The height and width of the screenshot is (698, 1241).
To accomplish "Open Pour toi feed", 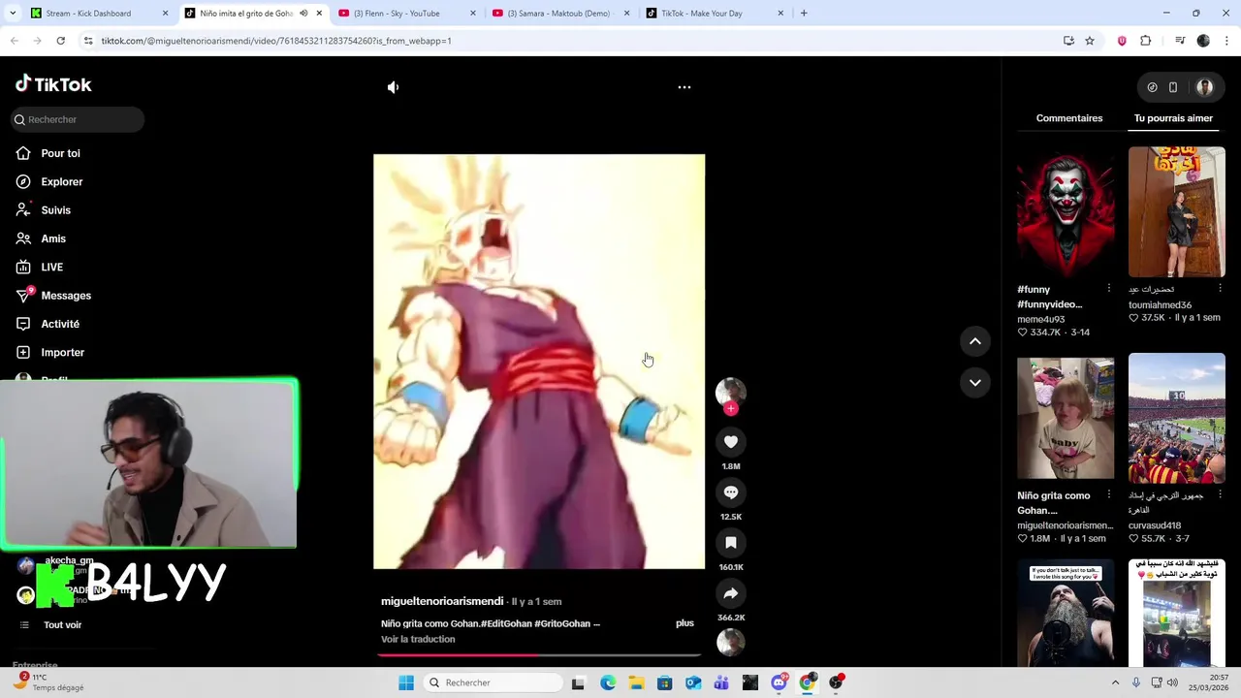I will [60, 153].
